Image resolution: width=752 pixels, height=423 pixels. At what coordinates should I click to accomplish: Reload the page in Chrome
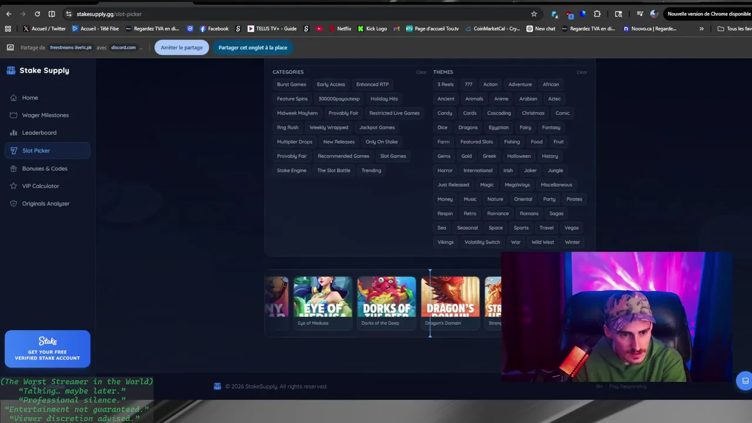pos(37,14)
